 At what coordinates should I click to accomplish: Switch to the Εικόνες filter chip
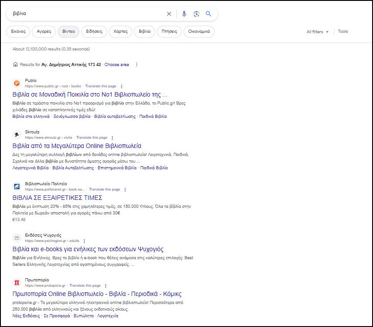pos(18,31)
